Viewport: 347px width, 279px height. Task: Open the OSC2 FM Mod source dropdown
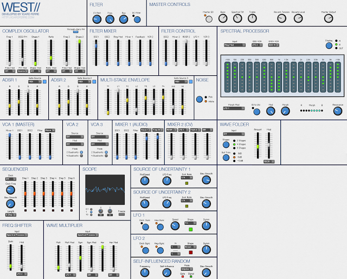tap(22, 71)
